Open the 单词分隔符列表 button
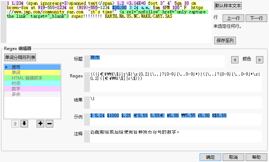This screenshot has width=269, height=162. [x=20, y=57]
